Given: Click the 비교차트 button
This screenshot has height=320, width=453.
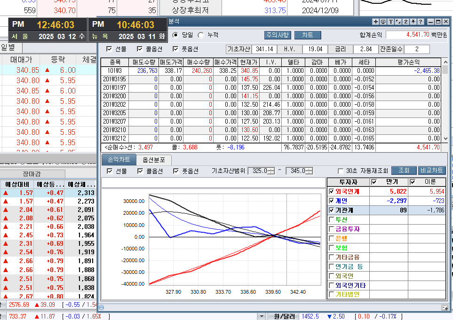Looking at the screenshot, I should tap(431, 171).
